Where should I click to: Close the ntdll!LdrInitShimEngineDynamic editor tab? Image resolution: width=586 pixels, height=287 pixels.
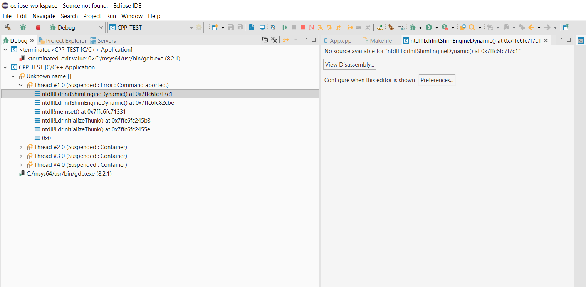[546, 40]
